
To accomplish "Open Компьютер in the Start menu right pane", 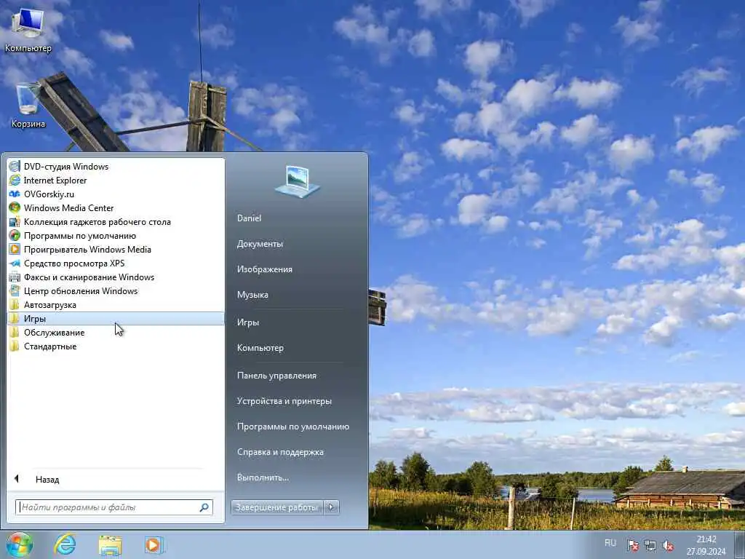I will [260, 348].
